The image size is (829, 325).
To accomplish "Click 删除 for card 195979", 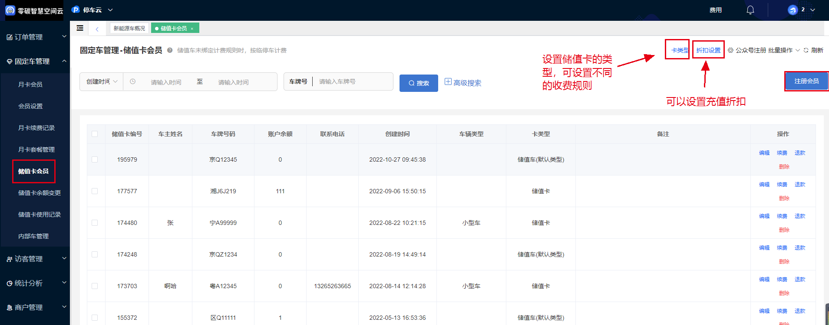I will coord(784,167).
